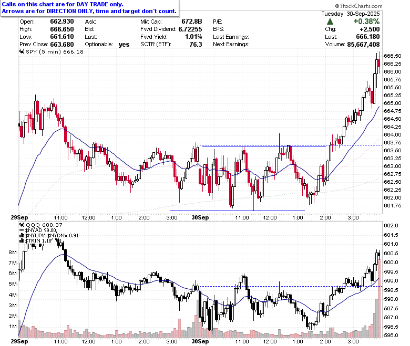Click the 1M volume axis label
This screenshot has height=346, width=410.
[x=13, y=327]
